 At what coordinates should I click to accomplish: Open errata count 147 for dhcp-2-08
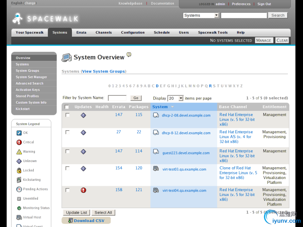pos(119,115)
